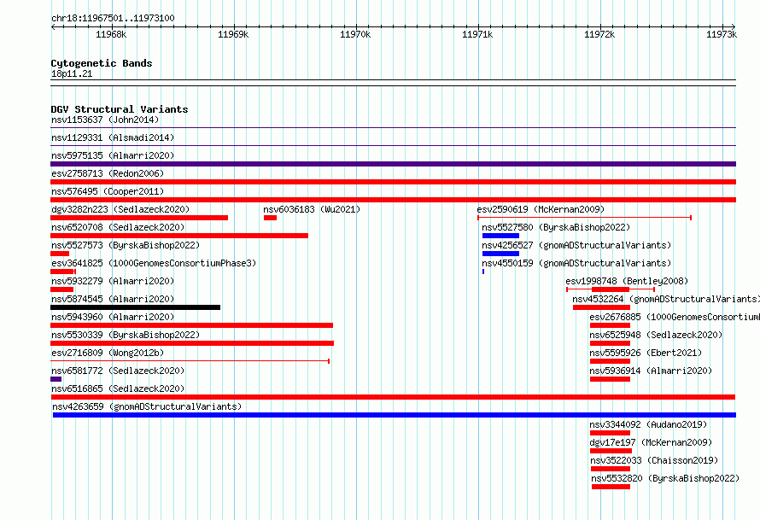Open esv2758713 (Redon2006) variant details
This screenshot has height=520, width=760.
108,173
